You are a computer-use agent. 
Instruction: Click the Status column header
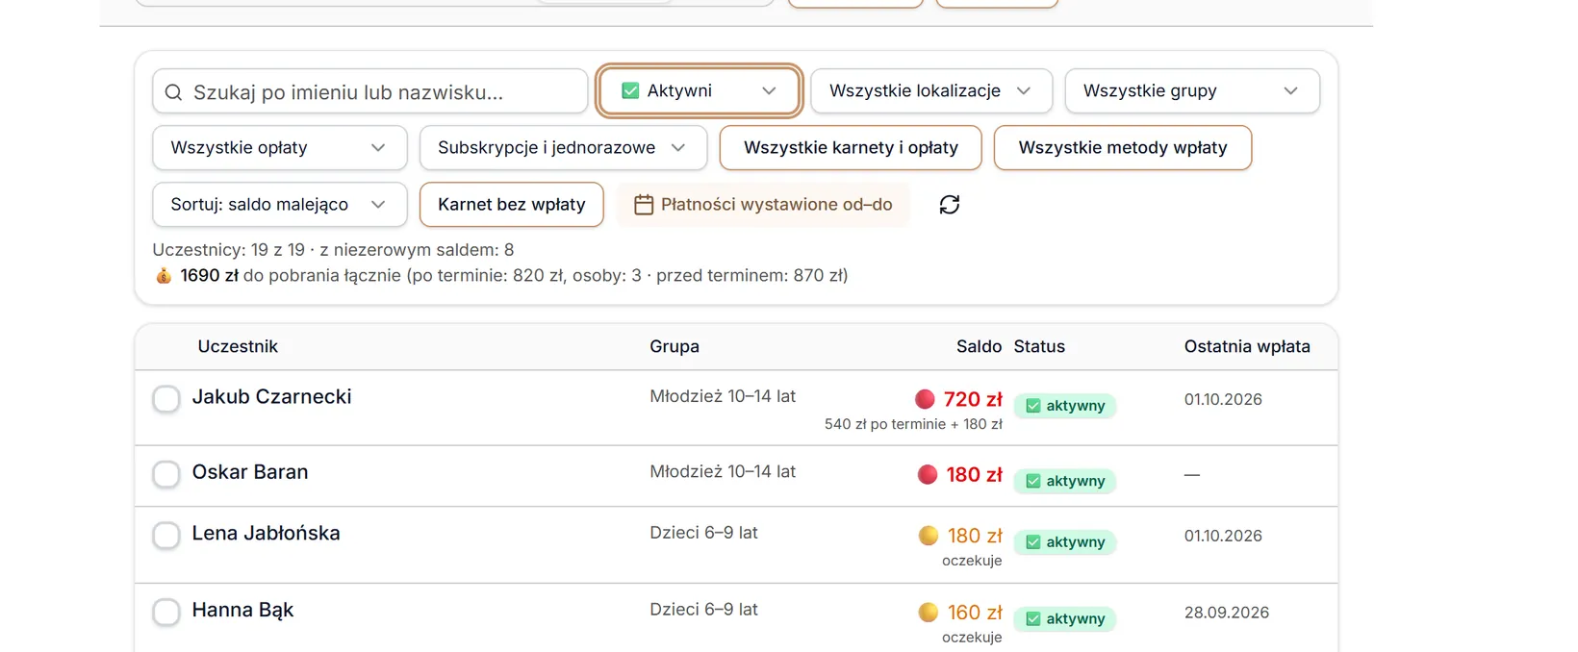pyautogui.click(x=1039, y=346)
